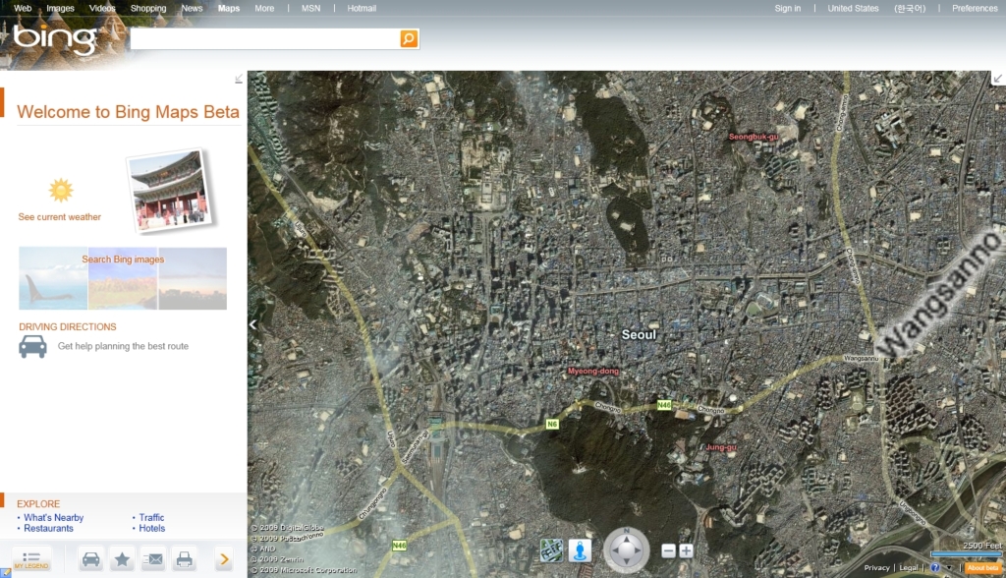This screenshot has width=1006, height=578.
Task: Click Search Bing images banner
Action: 123,278
